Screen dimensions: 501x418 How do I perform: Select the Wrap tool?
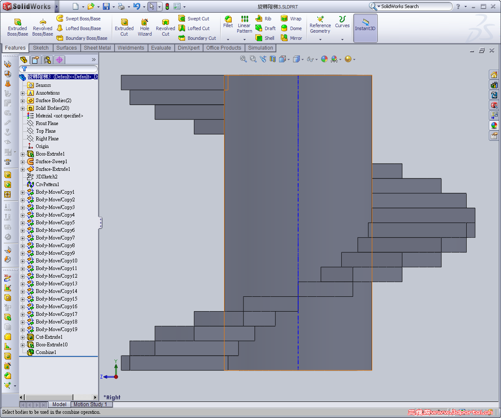coord(291,19)
